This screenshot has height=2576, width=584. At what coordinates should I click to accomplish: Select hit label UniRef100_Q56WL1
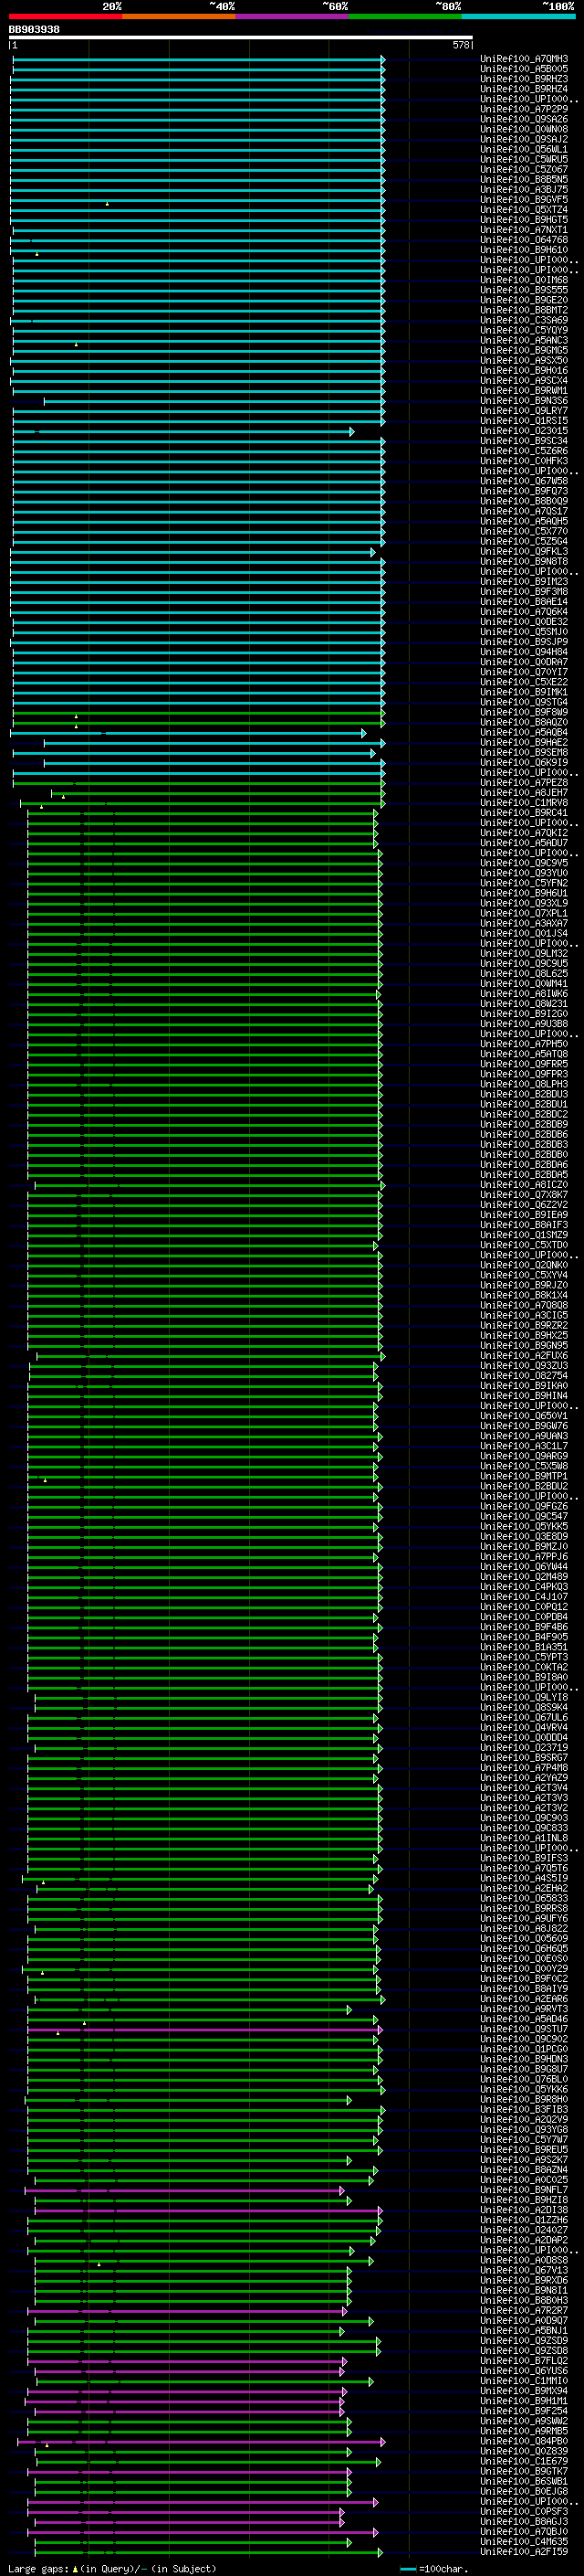(x=524, y=149)
